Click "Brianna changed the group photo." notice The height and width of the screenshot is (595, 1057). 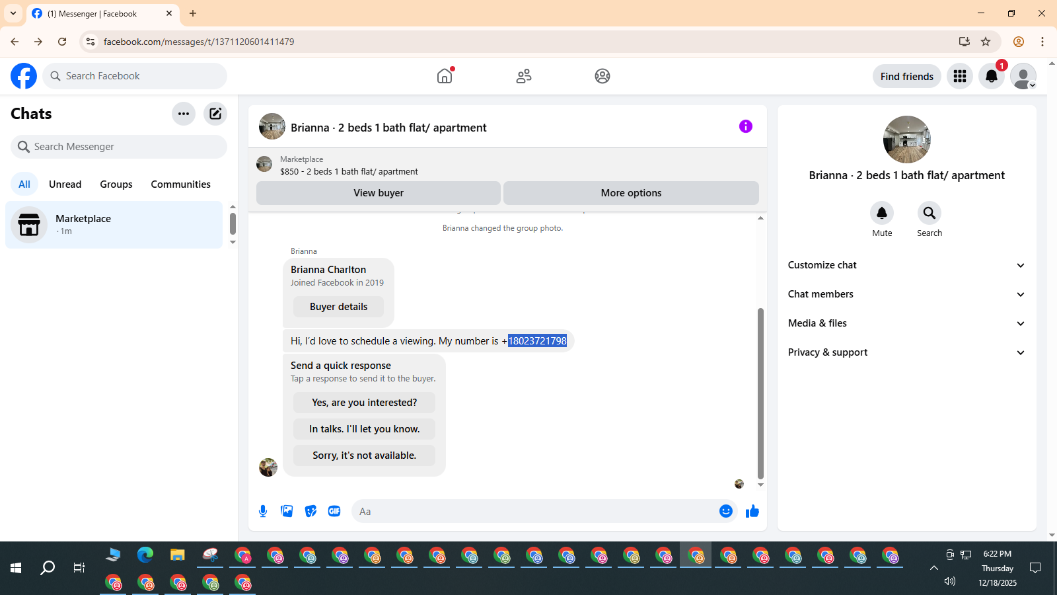tap(503, 228)
